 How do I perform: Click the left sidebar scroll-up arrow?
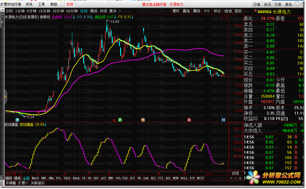[x=2, y=14]
